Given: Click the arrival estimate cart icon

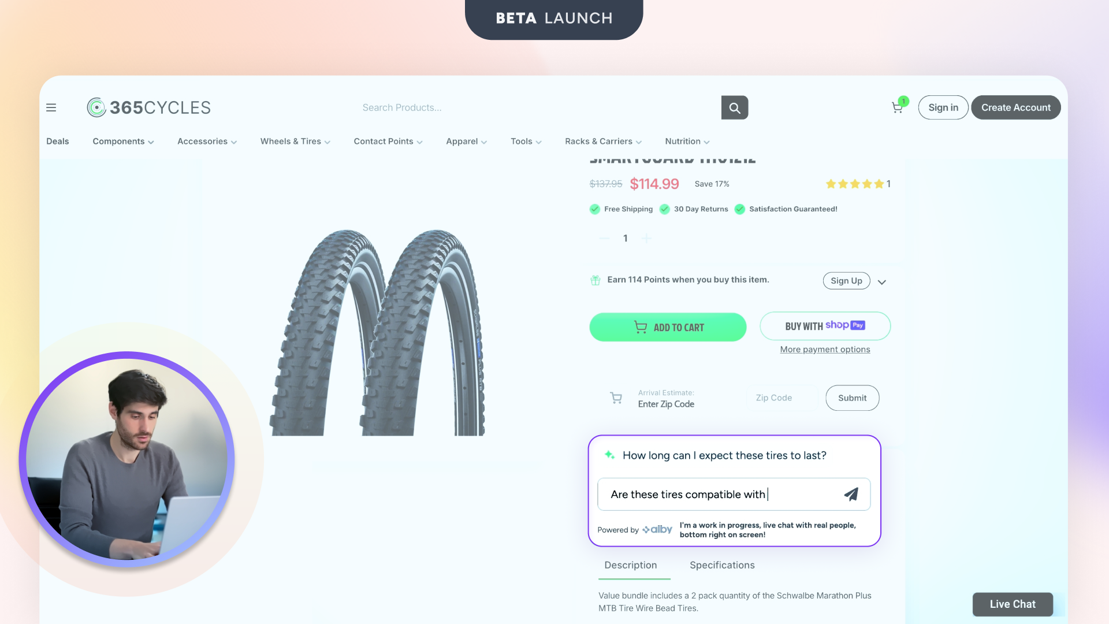Looking at the screenshot, I should [x=616, y=398].
